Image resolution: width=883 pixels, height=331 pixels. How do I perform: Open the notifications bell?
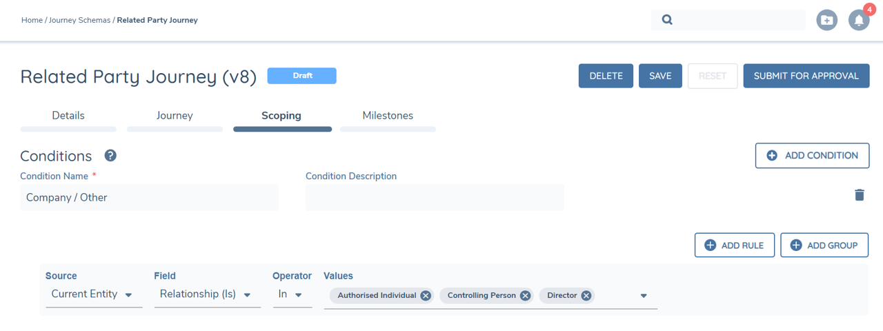[x=859, y=20]
